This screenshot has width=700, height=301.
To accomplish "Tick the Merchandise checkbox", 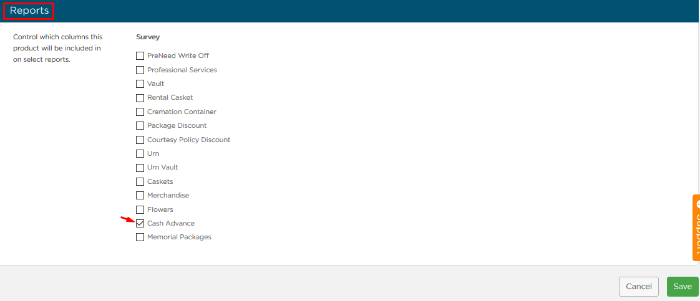I will [140, 195].
